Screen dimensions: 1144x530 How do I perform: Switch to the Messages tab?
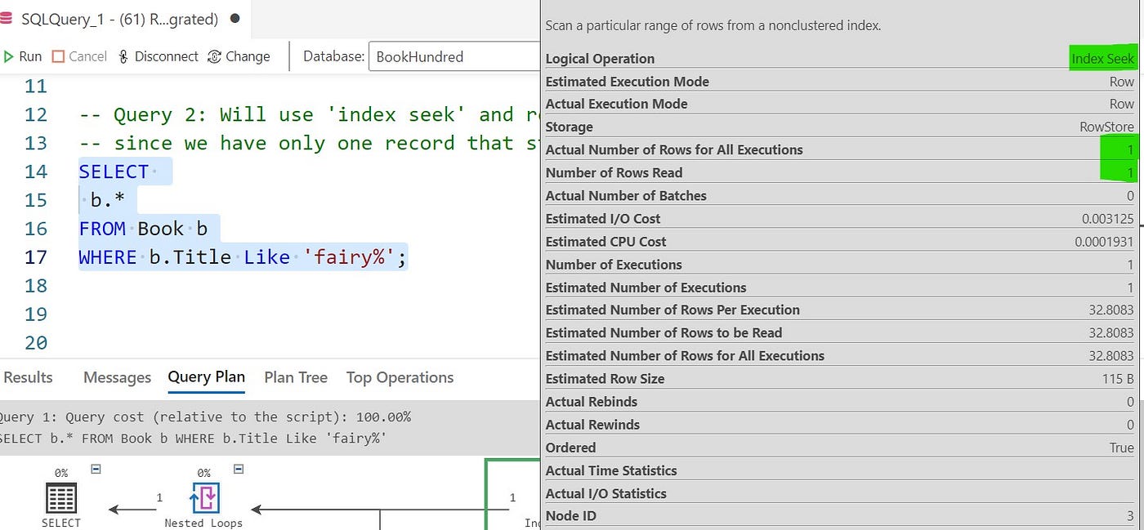(x=117, y=377)
